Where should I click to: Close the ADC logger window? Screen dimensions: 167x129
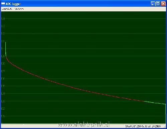(163, 4)
